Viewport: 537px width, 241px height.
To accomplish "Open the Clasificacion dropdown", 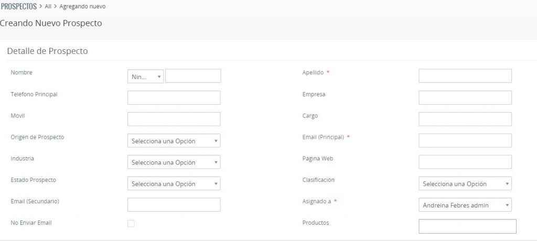I will tap(465, 184).
